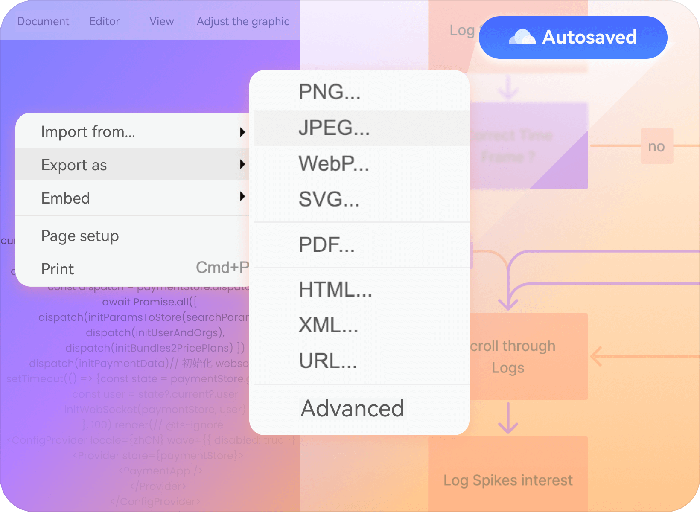Expand the Import from submenu arrow
Image resolution: width=700 pixels, height=512 pixels.
tap(242, 132)
